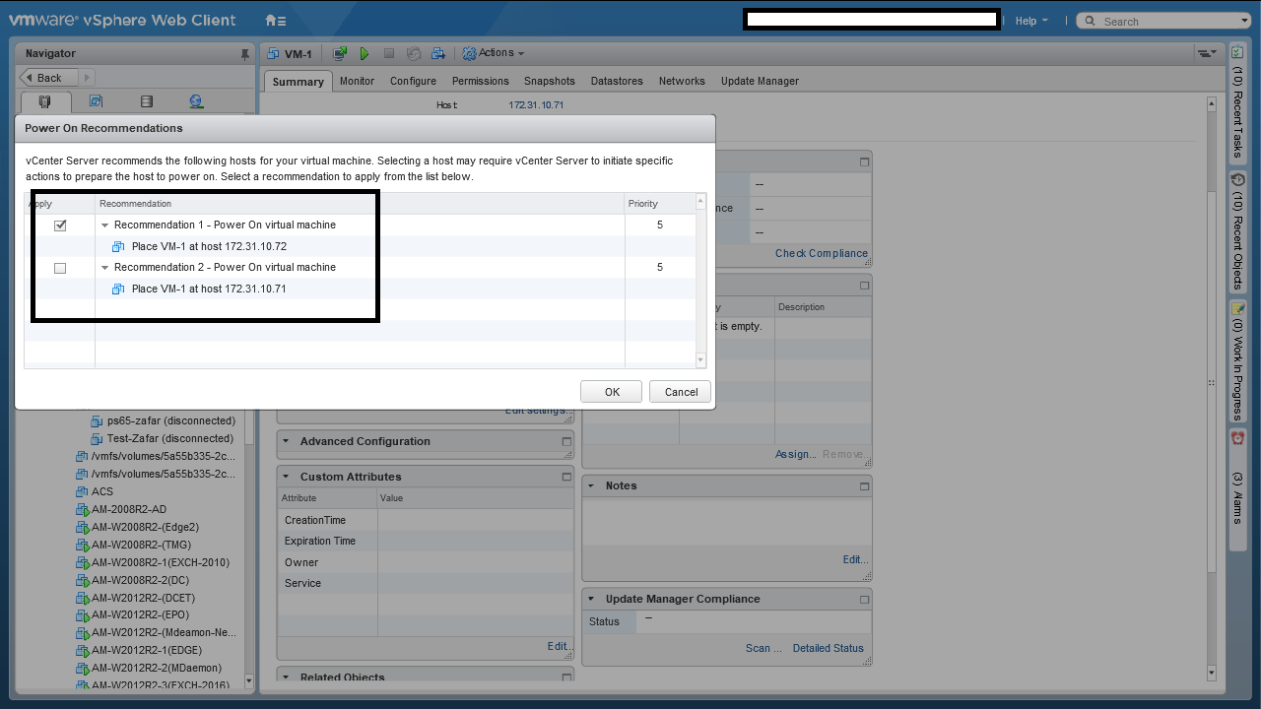Check the Recommendation 2 apply checkbox

click(x=60, y=268)
